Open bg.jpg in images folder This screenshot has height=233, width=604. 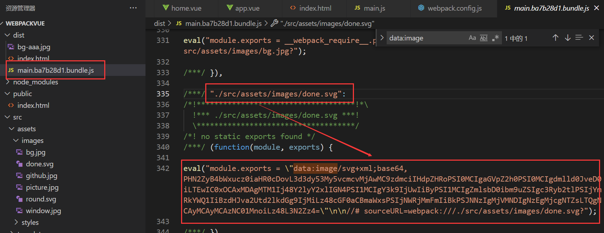coord(36,152)
